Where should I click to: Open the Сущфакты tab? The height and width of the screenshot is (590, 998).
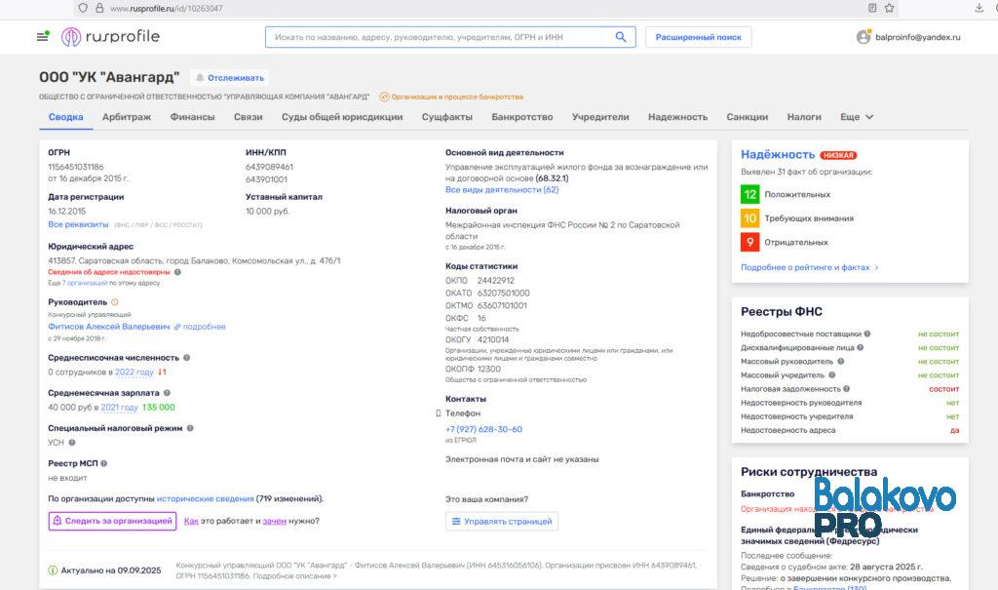(x=446, y=117)
